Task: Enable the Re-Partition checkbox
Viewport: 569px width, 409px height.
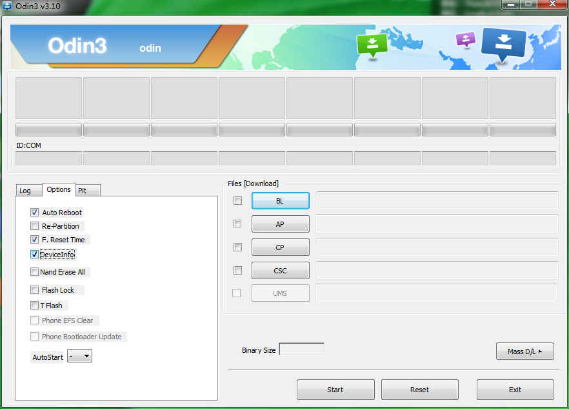Action: pos(34,226)
